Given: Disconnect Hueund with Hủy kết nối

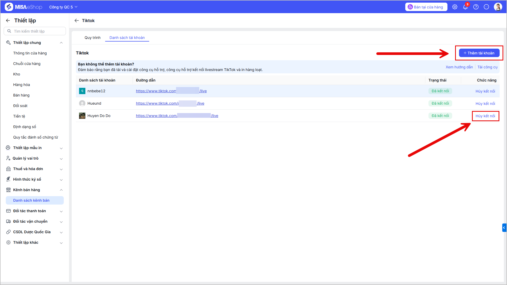Looking at the screenshot, I should tap(485, 104).
